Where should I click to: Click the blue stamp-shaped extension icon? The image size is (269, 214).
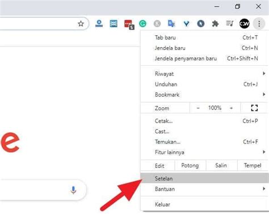pos(99,23)
